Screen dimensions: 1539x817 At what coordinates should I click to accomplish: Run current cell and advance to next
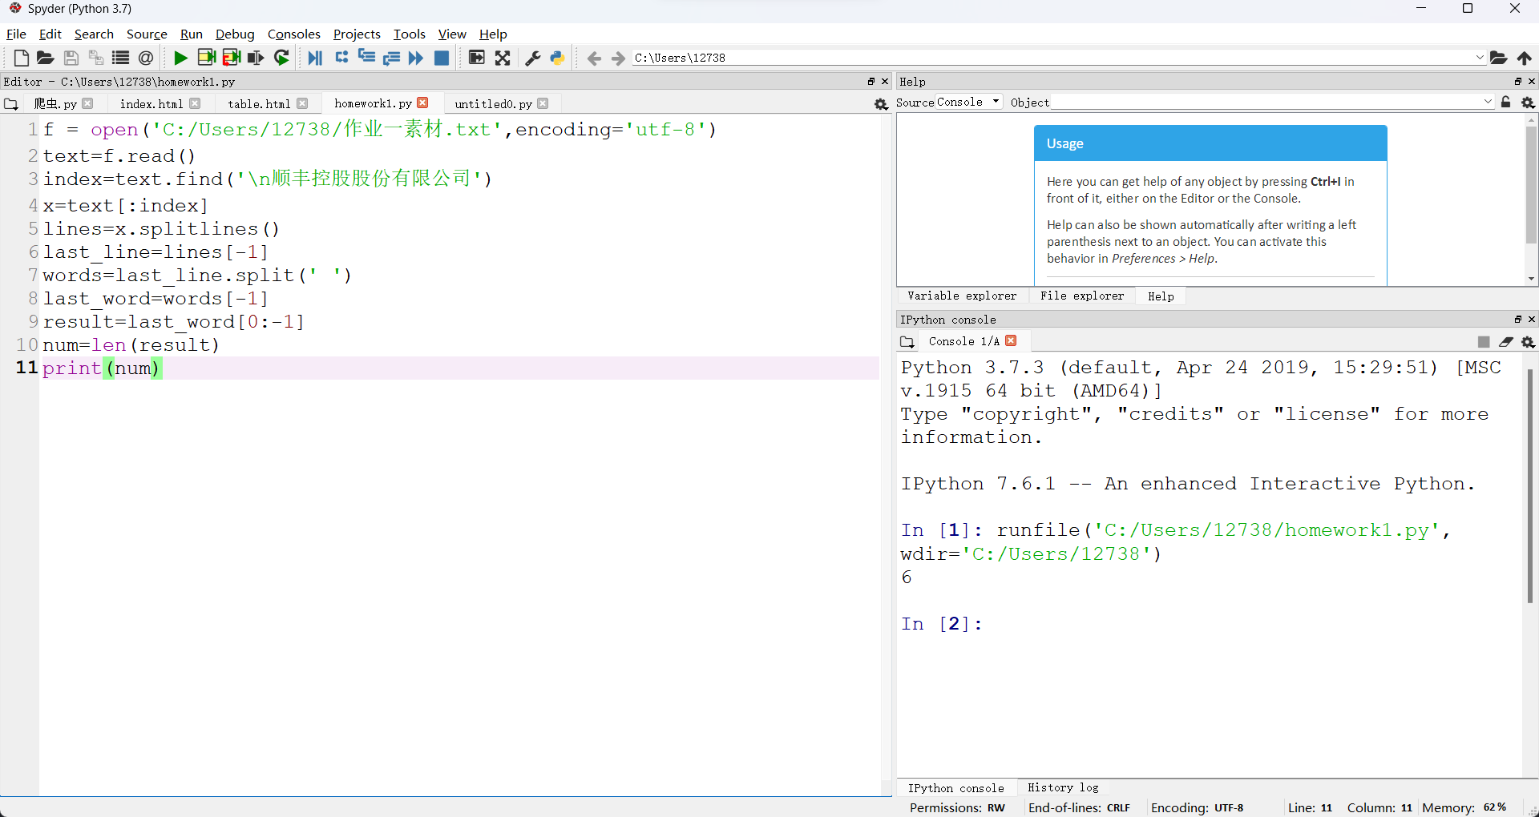pos(232,58)
